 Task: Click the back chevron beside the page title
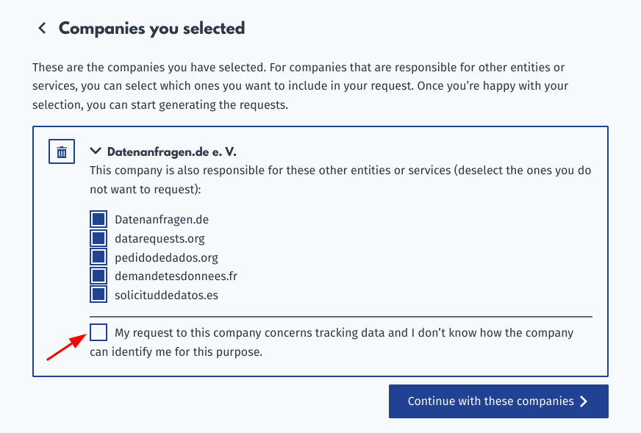42,29
